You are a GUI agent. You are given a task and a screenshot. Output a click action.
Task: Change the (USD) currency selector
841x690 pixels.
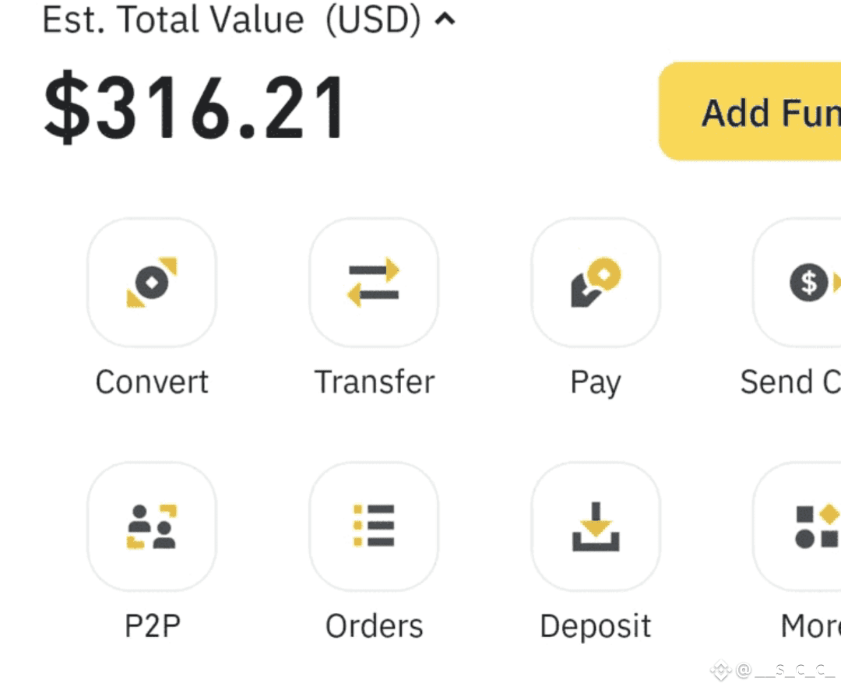pos(373,20)
